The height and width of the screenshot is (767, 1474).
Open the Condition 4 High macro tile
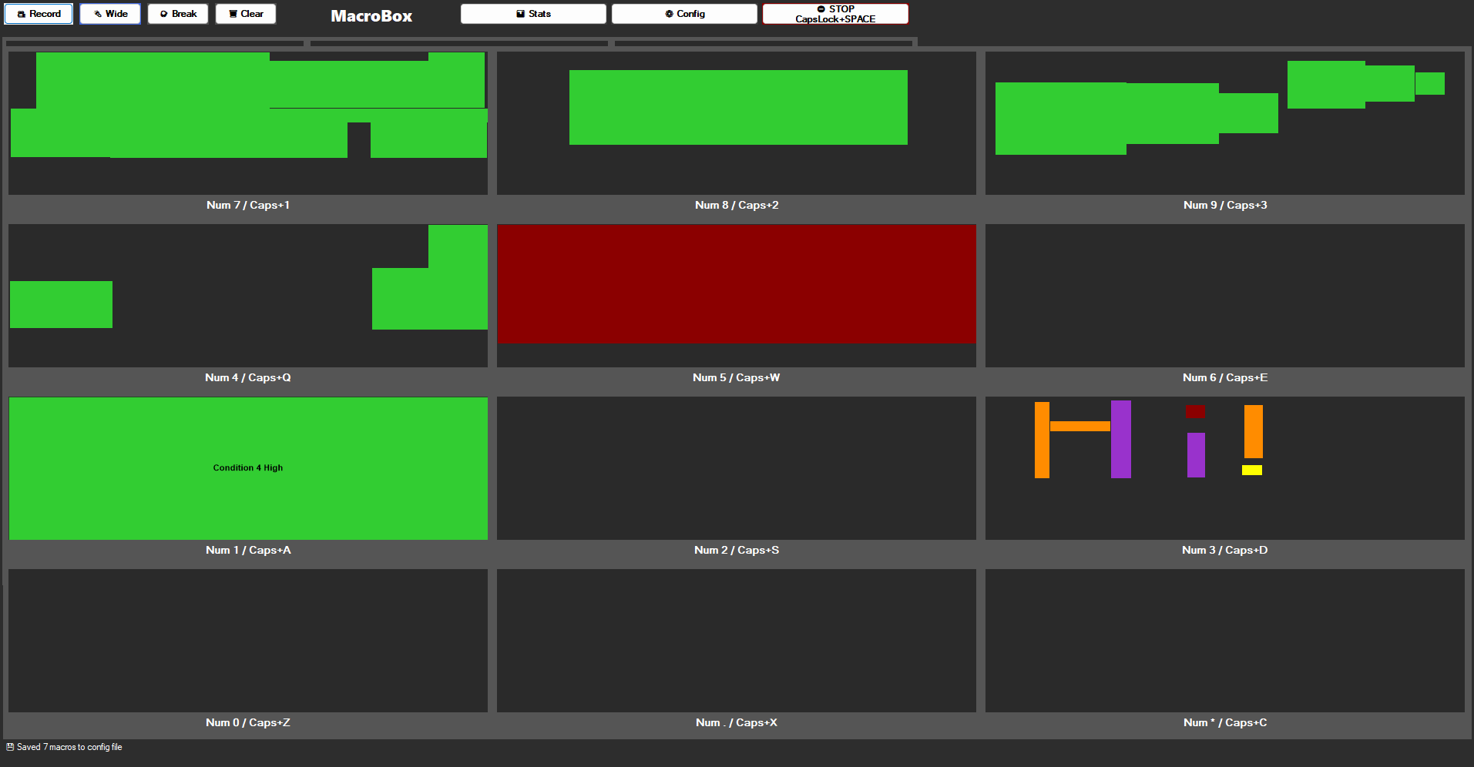pos(247,467)
